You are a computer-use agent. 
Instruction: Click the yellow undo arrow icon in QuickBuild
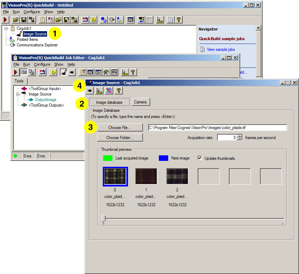93,20
